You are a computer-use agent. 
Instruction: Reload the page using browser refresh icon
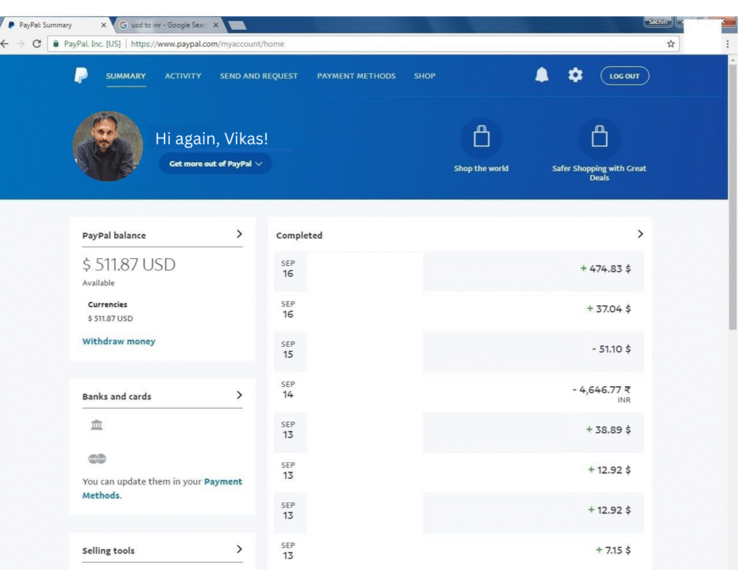(x=36, y=44)
